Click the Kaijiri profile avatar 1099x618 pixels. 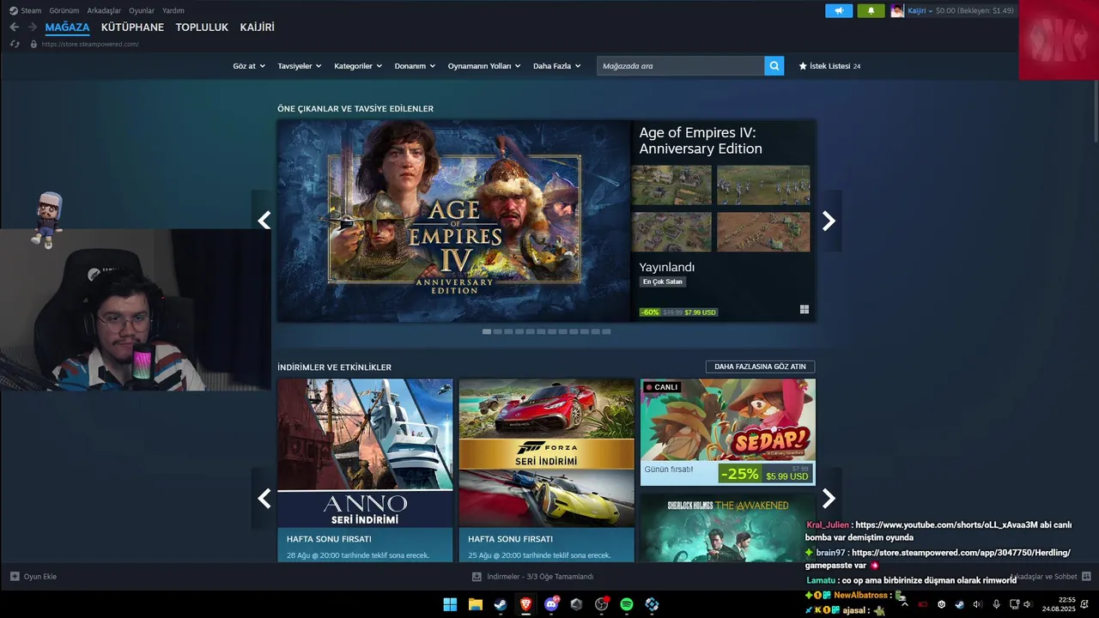tap(897, 11)
